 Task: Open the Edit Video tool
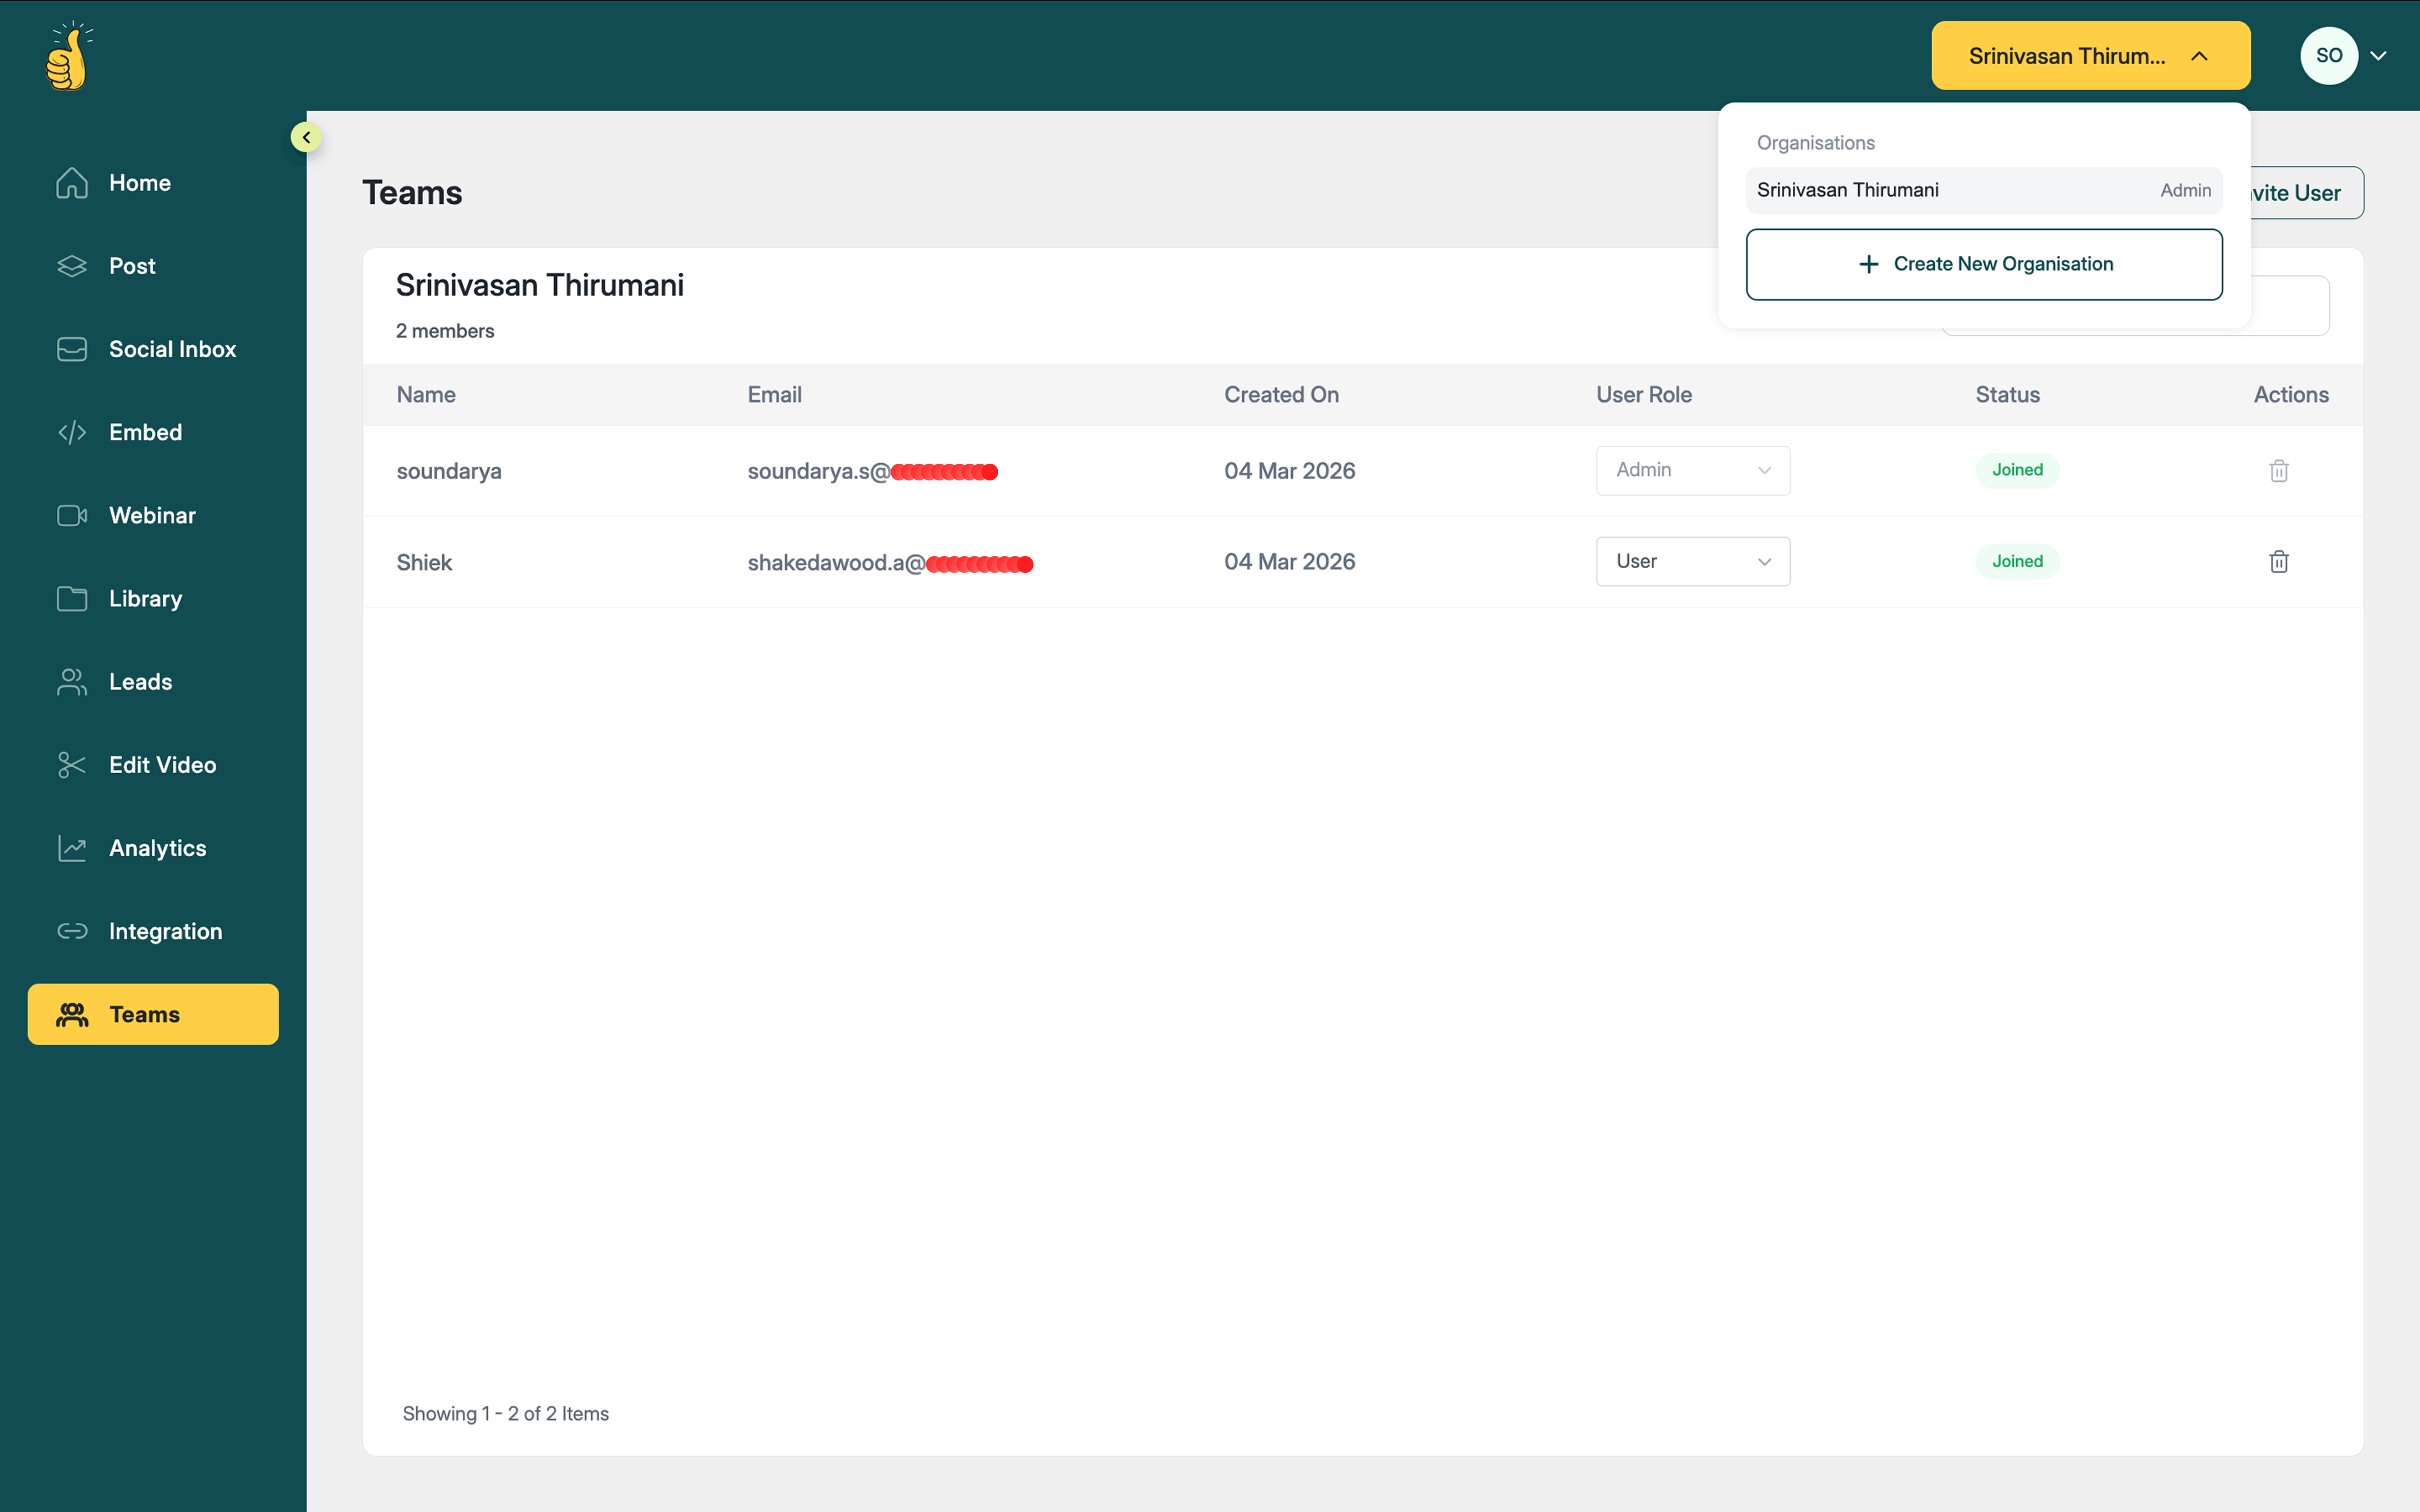tap(162, 765)
